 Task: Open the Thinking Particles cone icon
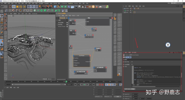(x=63, y=11)
